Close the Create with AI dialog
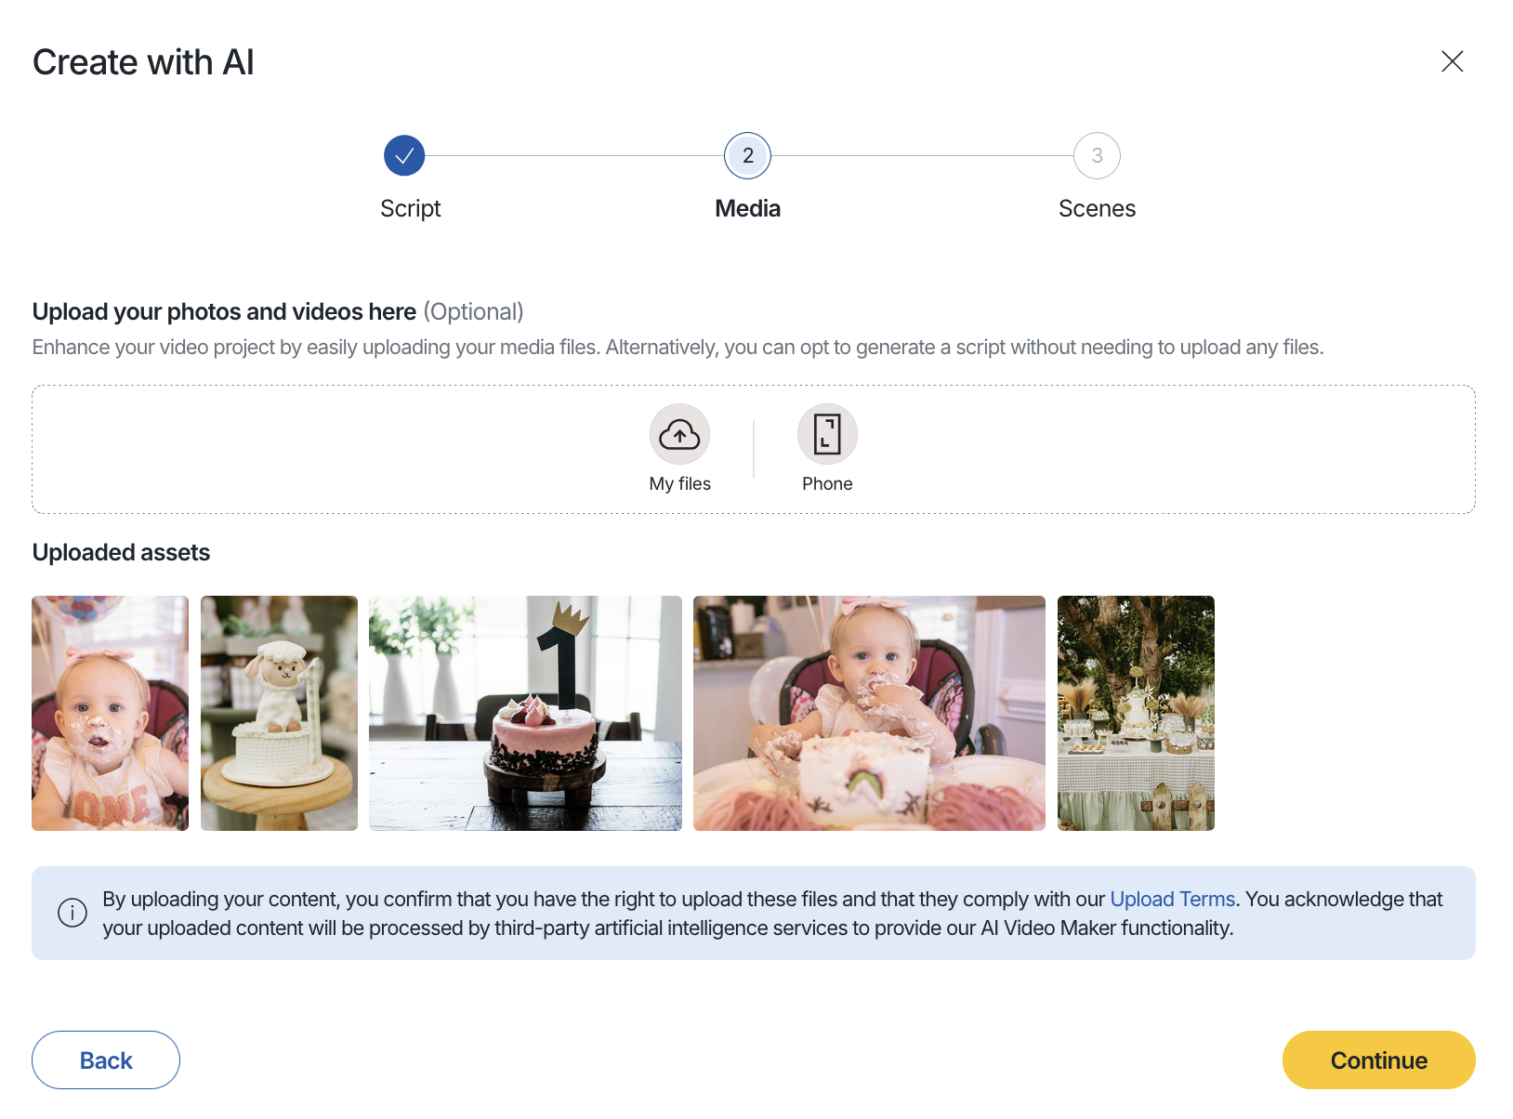Screen dimensions: 1513x1119 click(x=1452, y=61)
